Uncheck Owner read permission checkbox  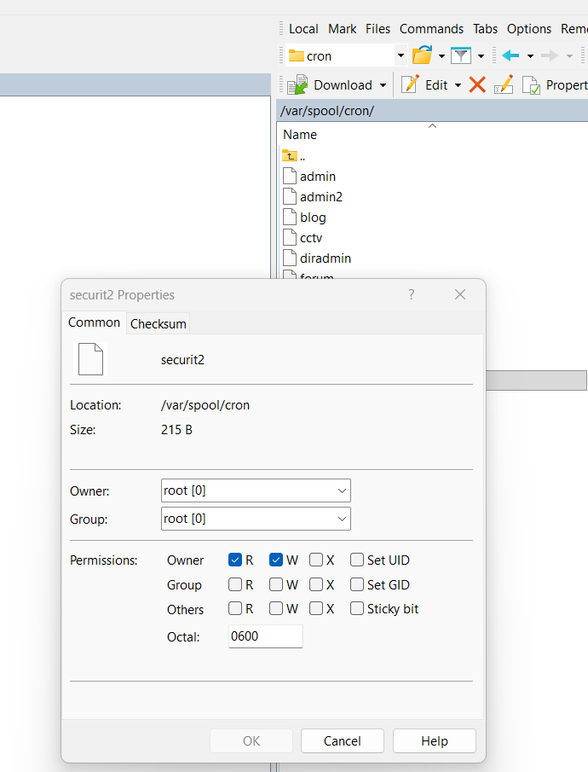(x=235, y=560)
